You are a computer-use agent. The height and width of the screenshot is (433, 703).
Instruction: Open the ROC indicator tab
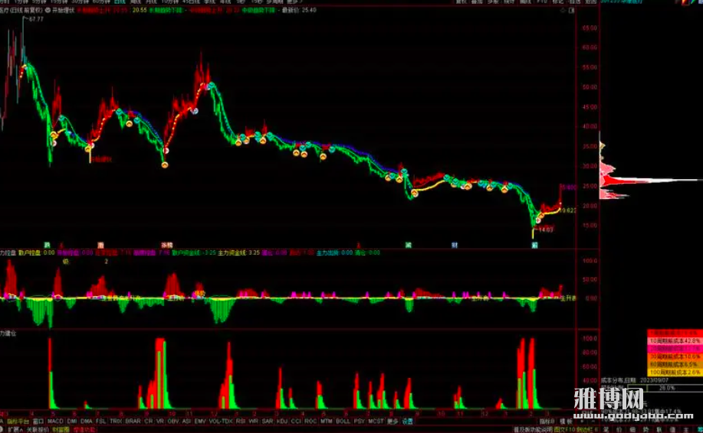pos(310,421)
